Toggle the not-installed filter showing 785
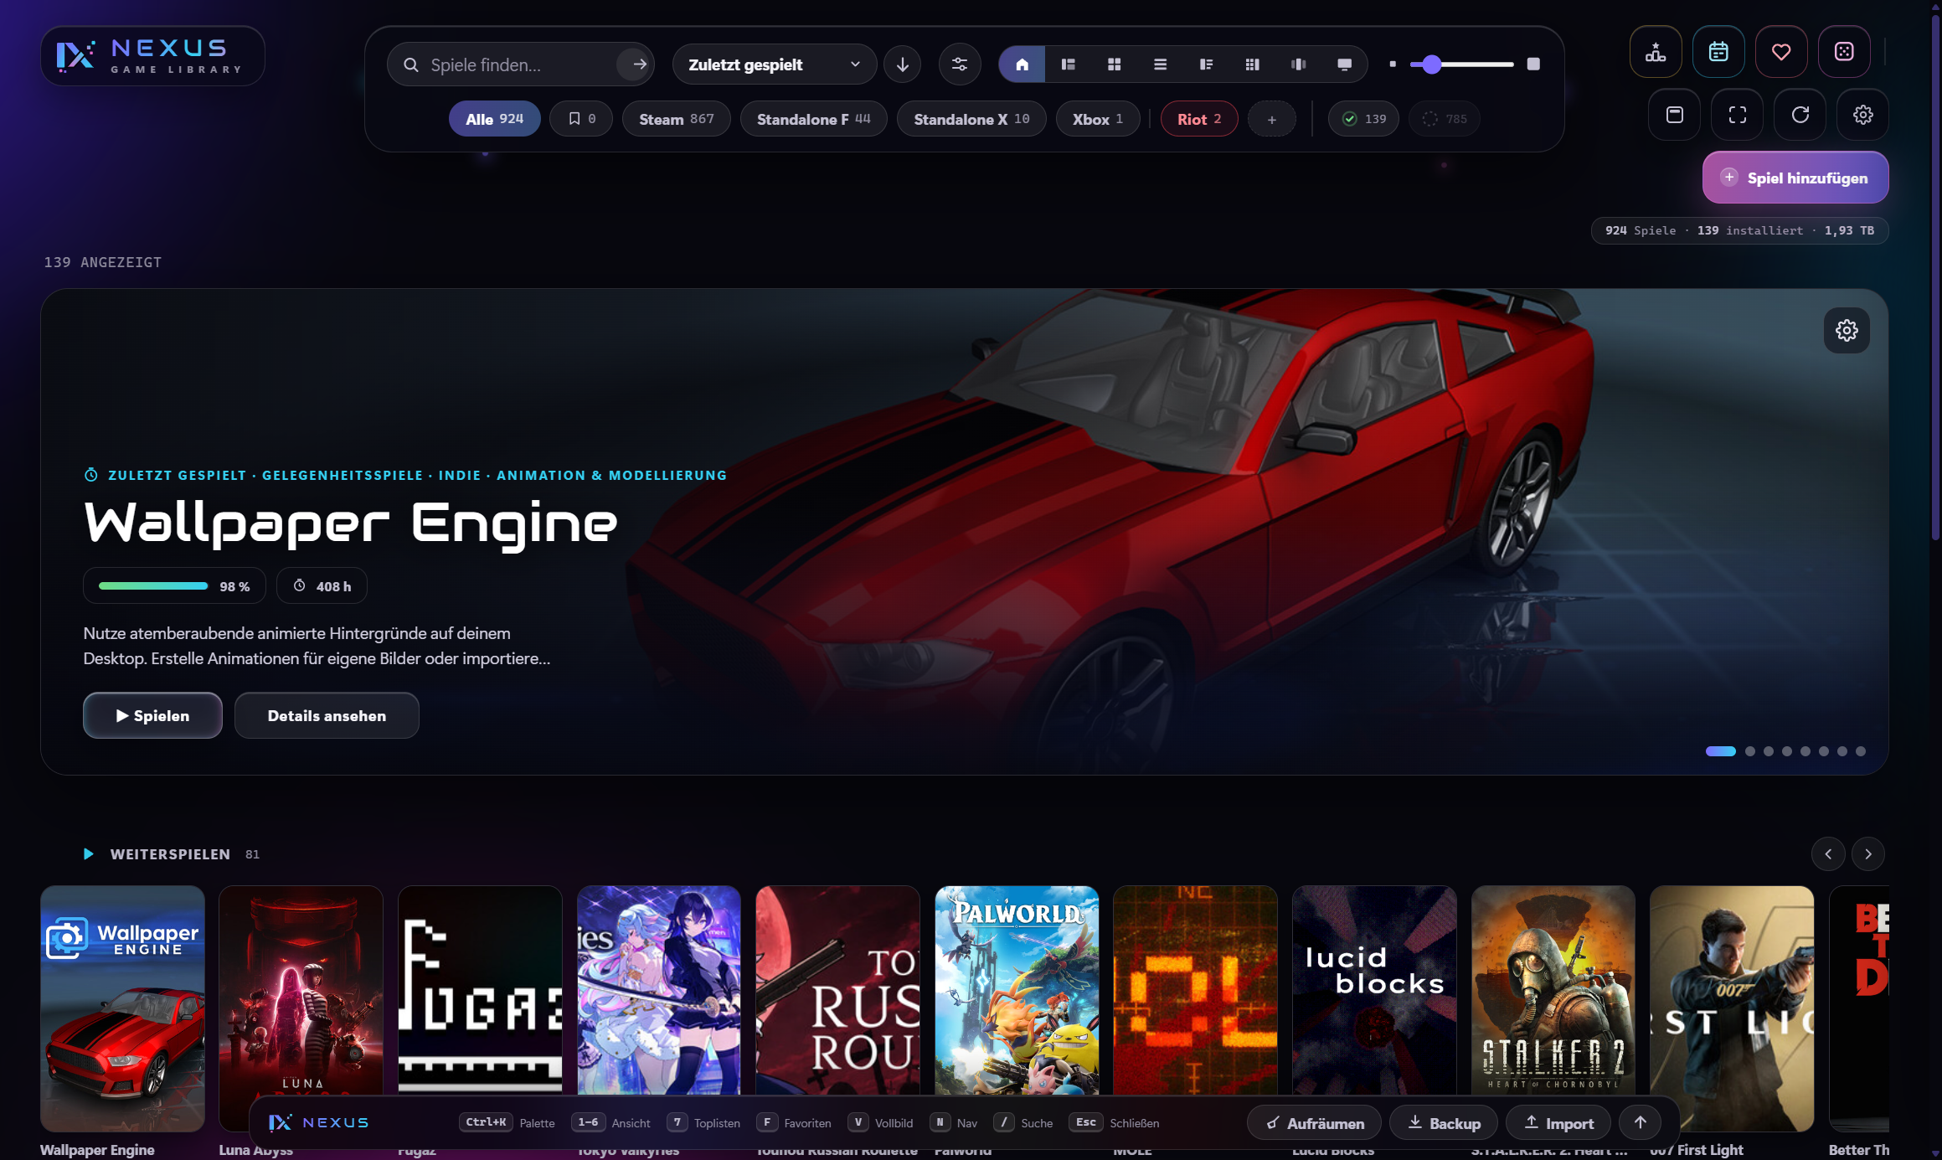 (1444, 119)
